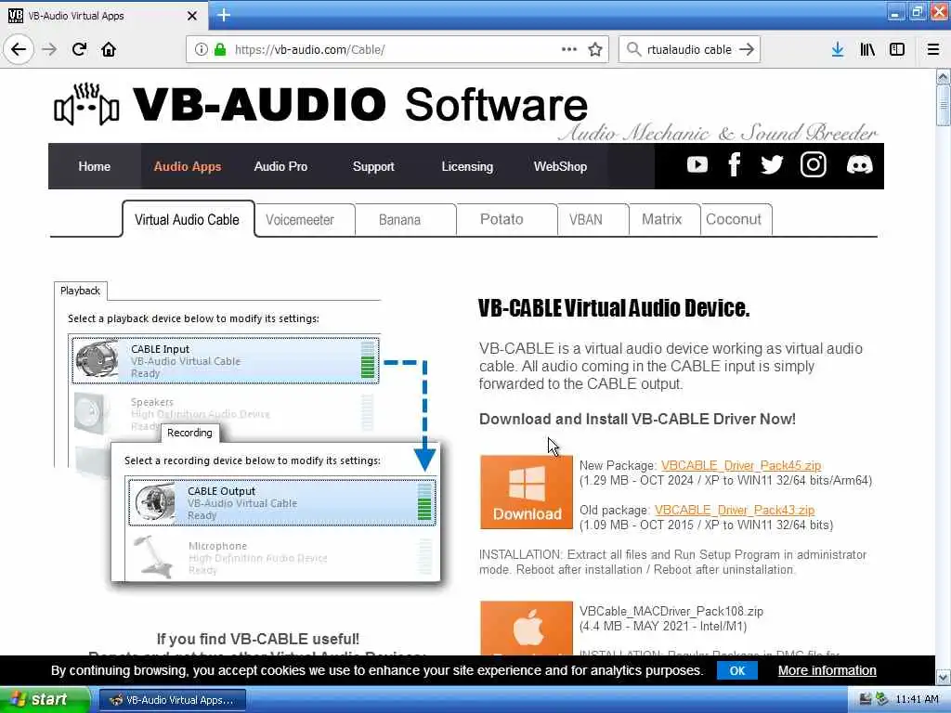Open VB-Audio Facebook page icon

[734, 164]
